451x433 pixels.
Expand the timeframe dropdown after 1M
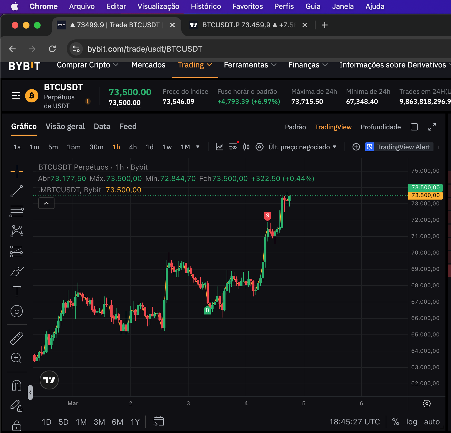[x=198, y=147]
